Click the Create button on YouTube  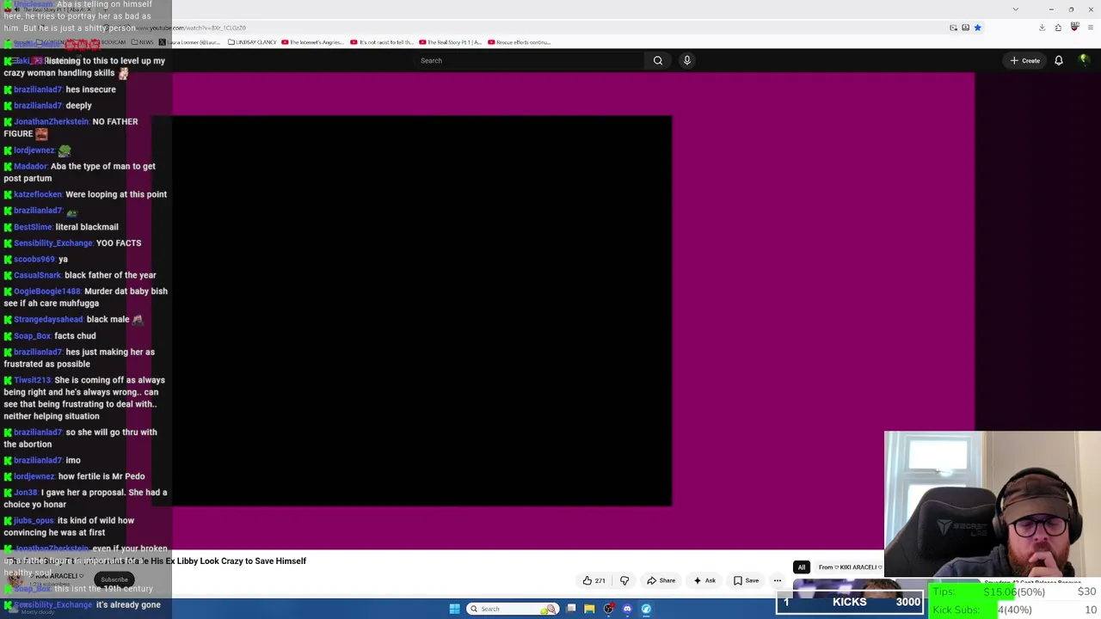tap(1025, 60)
